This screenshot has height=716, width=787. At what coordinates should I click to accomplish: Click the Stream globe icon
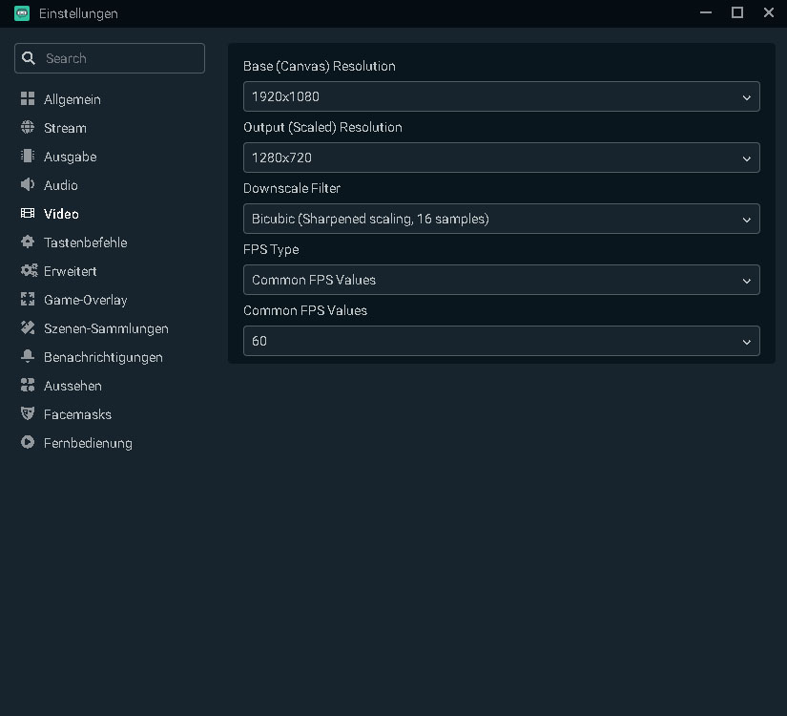pos(28,128)
